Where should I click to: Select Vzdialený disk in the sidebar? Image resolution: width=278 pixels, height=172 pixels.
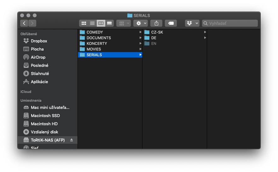(44, 132)
